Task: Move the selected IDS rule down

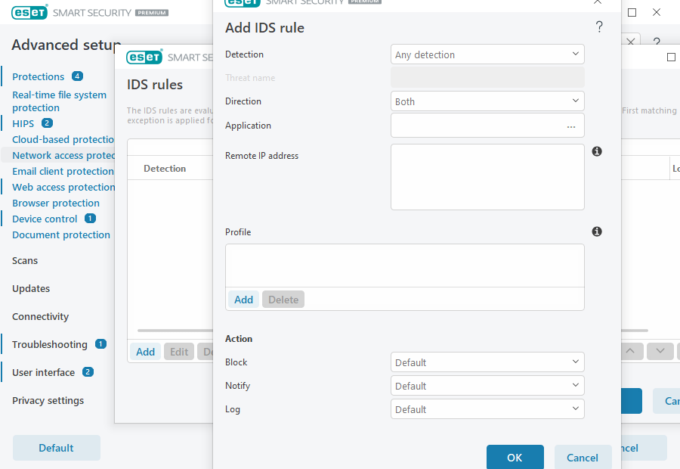Action: tap(659, 351)
